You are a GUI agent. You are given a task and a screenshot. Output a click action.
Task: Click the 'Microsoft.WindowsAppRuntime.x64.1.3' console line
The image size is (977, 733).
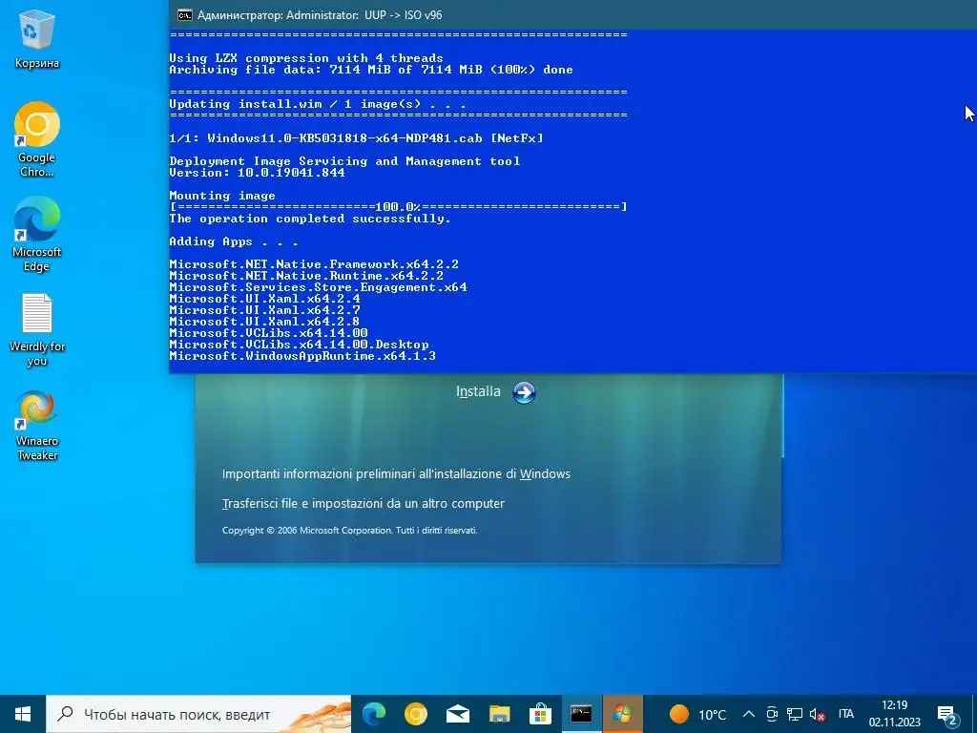[302, 356]
